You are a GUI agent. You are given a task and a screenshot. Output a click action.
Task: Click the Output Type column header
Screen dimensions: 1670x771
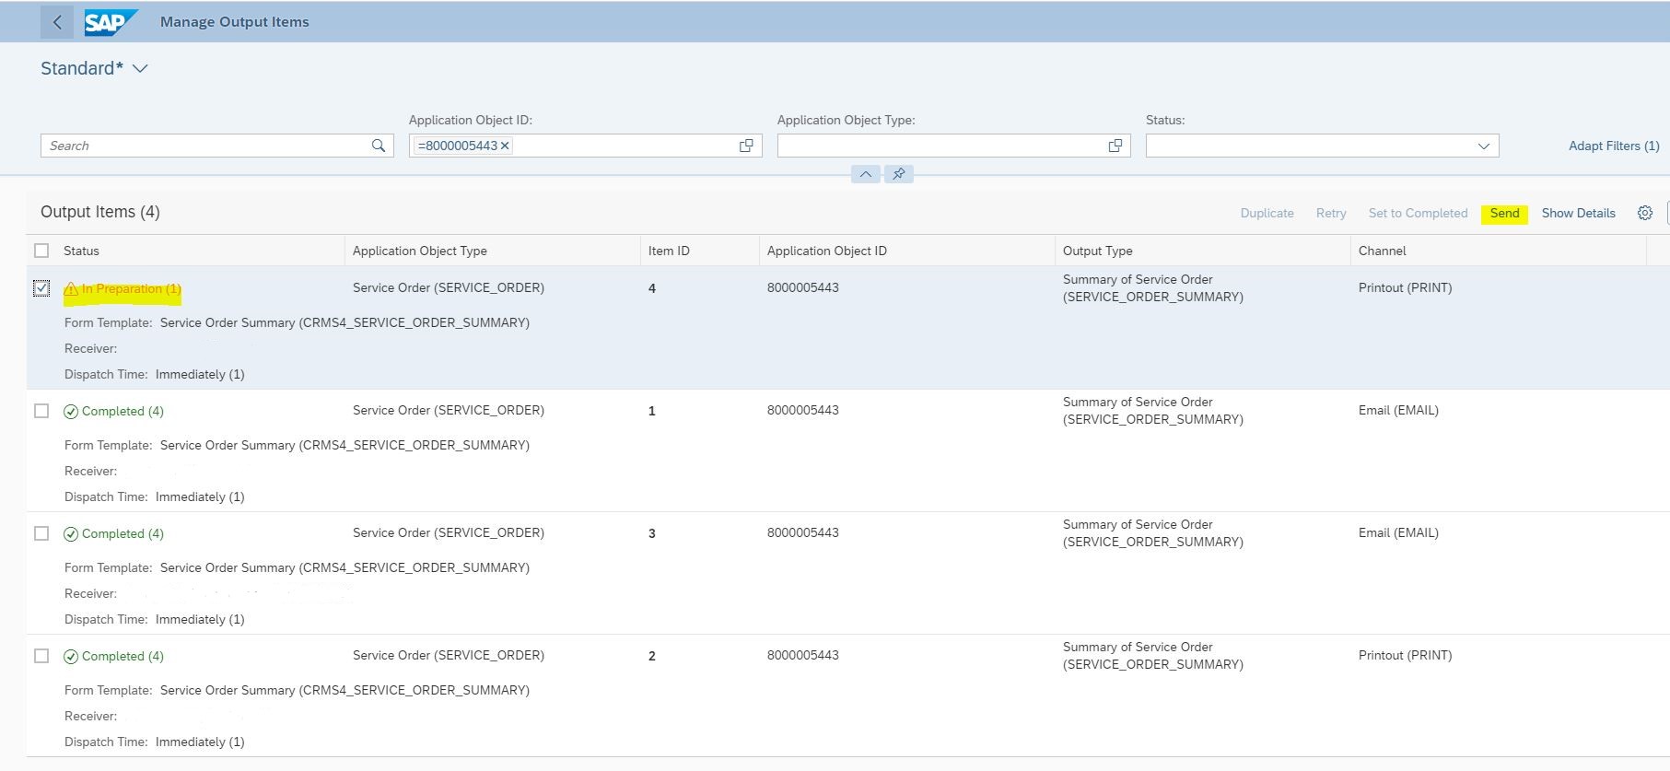point(1097,251)
